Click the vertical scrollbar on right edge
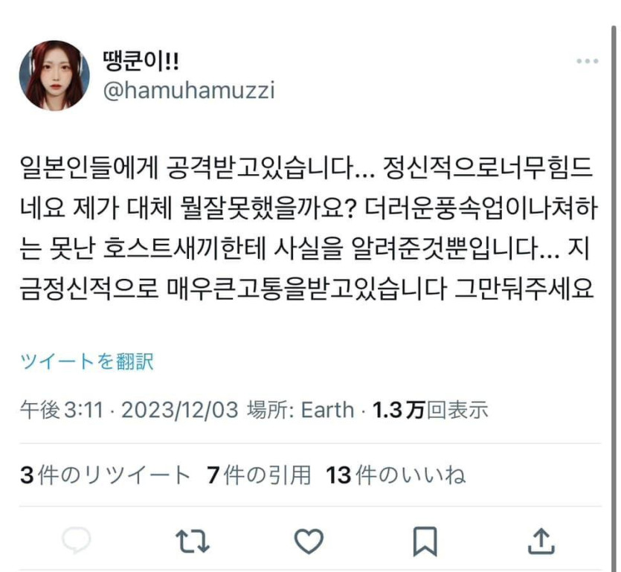621x572 pixels. [614, 277]
